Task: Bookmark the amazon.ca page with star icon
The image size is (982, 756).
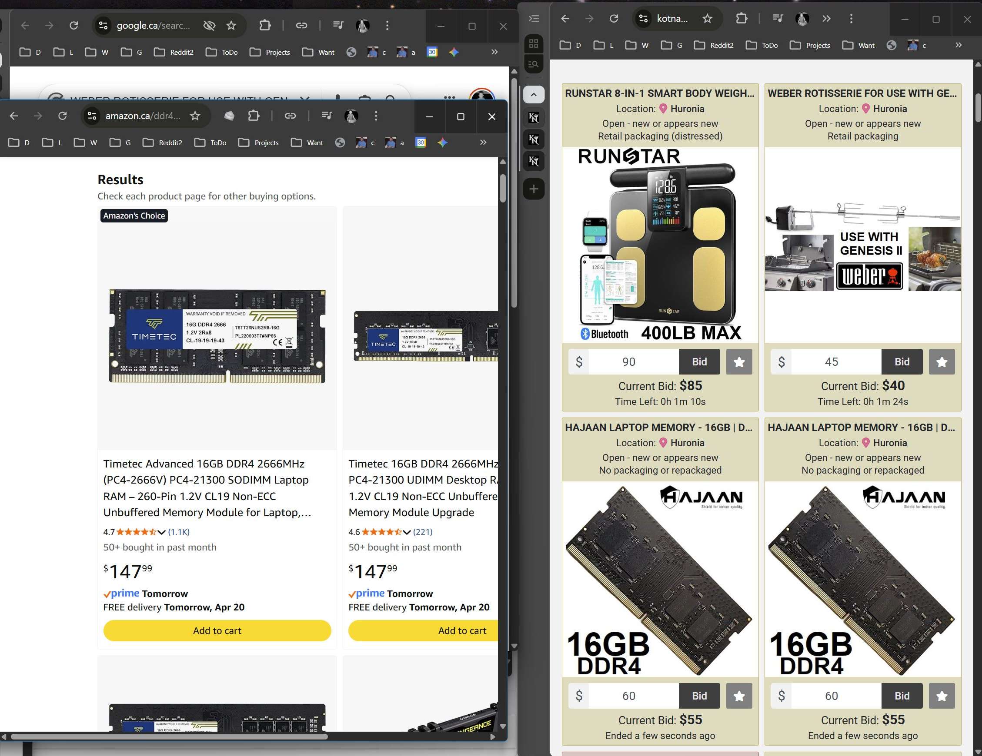Action: (x=195, y=116)
